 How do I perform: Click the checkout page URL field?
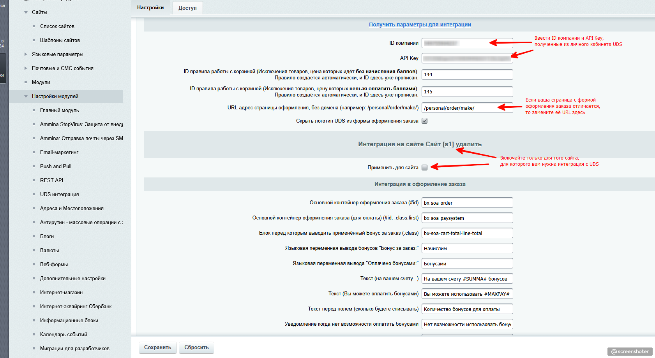pyautogui.click(x=460, y=108)
